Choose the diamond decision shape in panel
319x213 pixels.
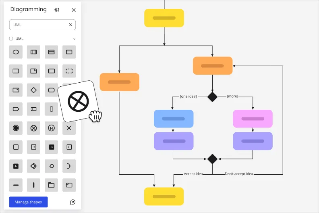pos(34,90)
